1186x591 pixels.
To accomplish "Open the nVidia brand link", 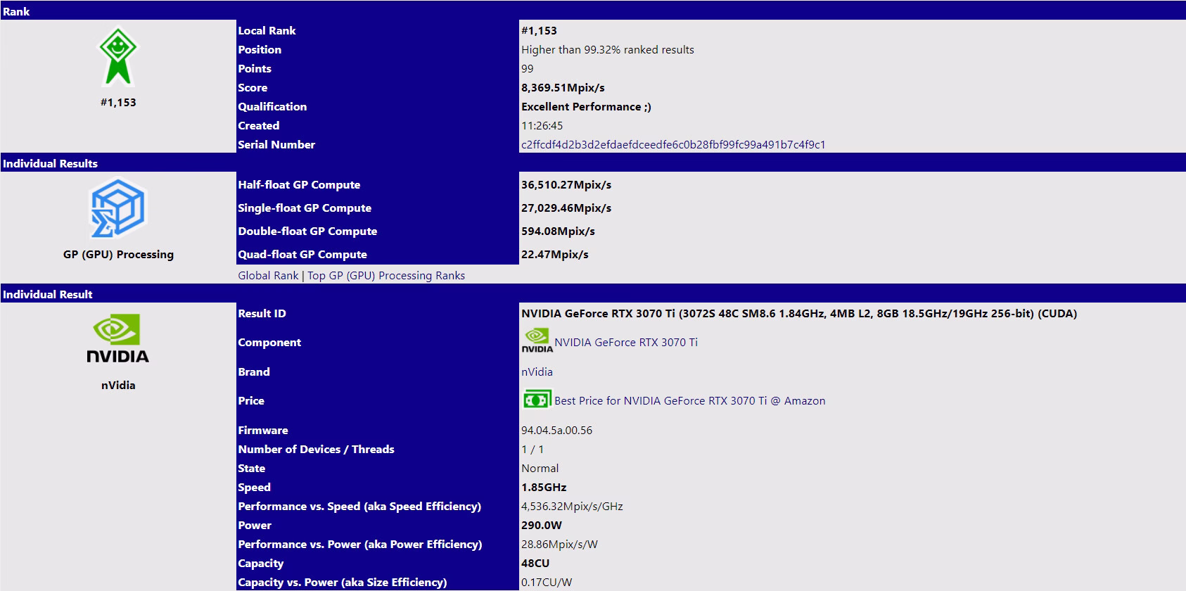I will pyautogui.click(x=537, y=371).
